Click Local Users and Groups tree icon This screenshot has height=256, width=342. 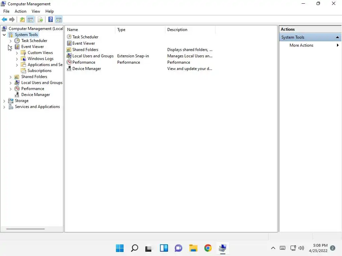(x=17, y=83)
